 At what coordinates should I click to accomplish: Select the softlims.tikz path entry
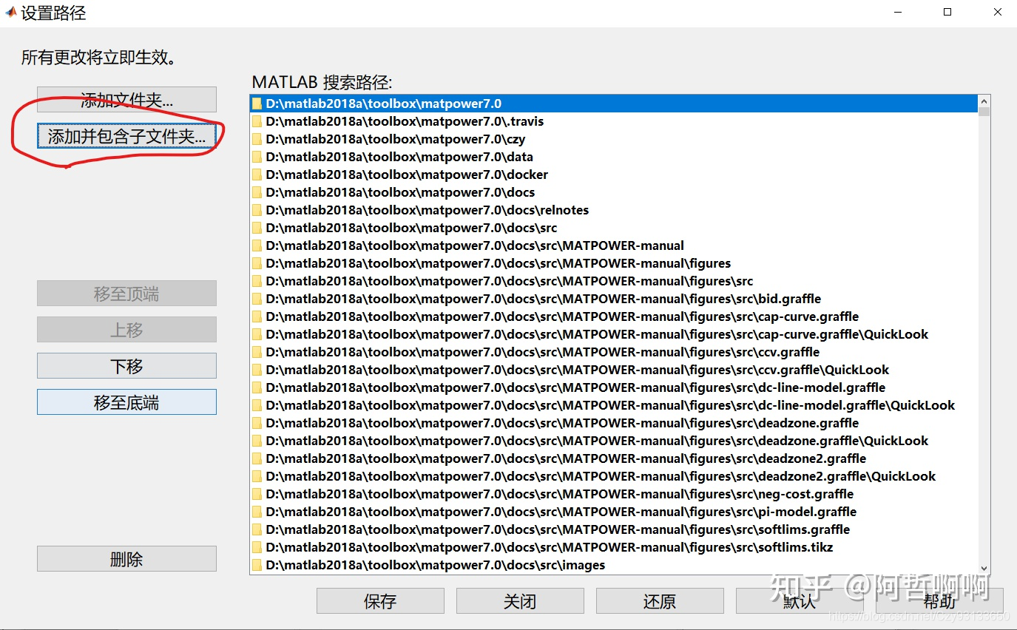[x=518, y=546]
